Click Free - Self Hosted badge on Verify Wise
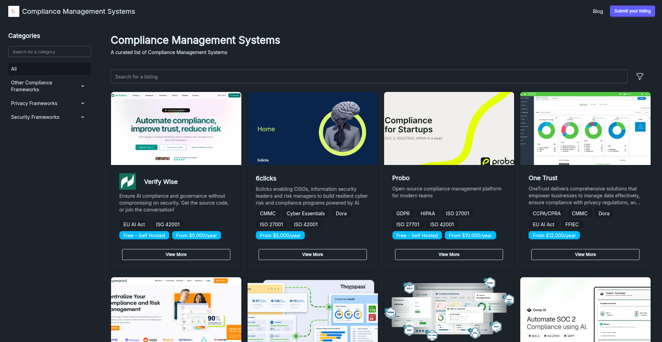Screen dimensions: 662x342 point(144,236)
